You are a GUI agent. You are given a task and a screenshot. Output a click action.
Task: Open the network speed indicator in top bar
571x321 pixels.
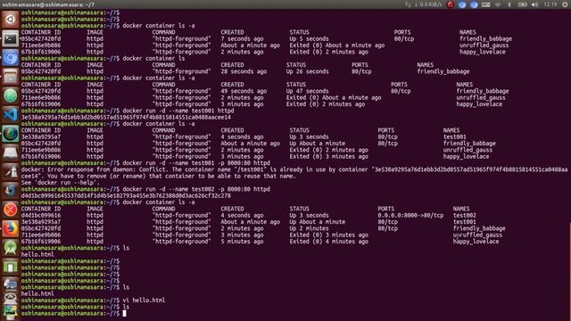tap(424, 4)
